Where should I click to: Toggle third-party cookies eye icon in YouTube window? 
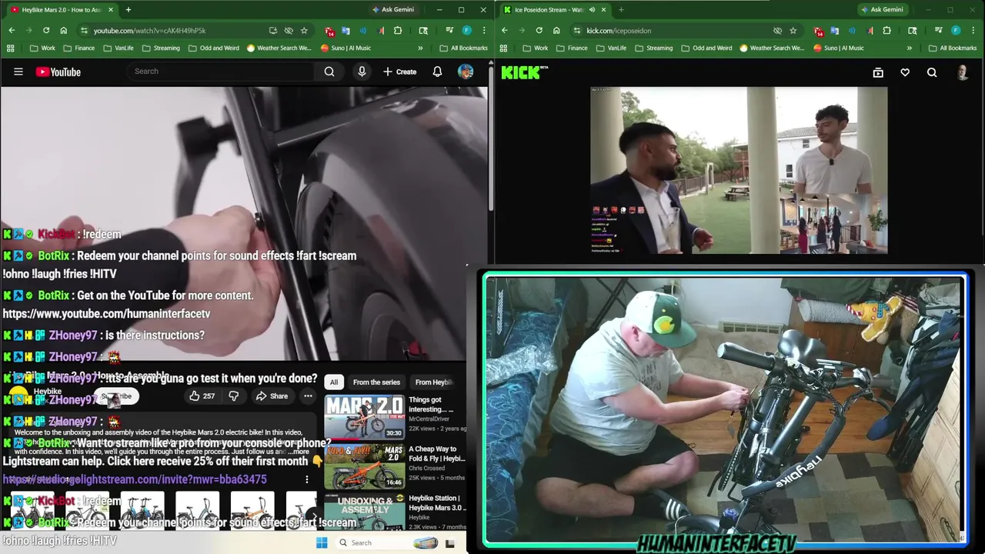coord(289,30)
